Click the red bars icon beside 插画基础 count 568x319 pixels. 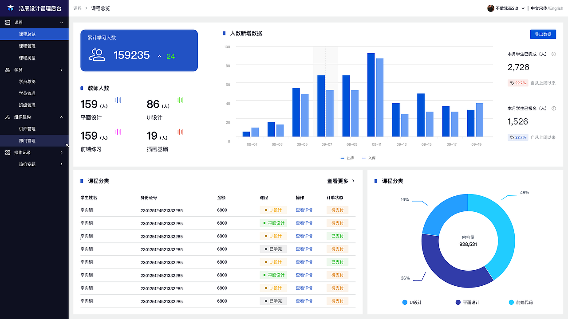point(181,132)
